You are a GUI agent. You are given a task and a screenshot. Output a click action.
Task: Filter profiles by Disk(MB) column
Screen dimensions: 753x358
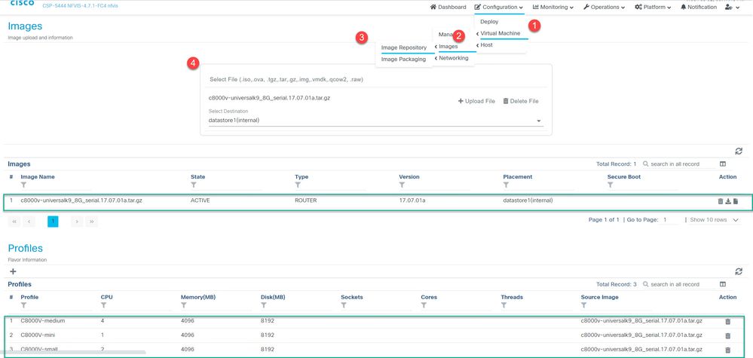point(264,305)
